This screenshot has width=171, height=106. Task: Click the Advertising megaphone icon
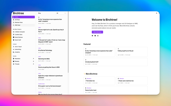[x=14, y=49]
